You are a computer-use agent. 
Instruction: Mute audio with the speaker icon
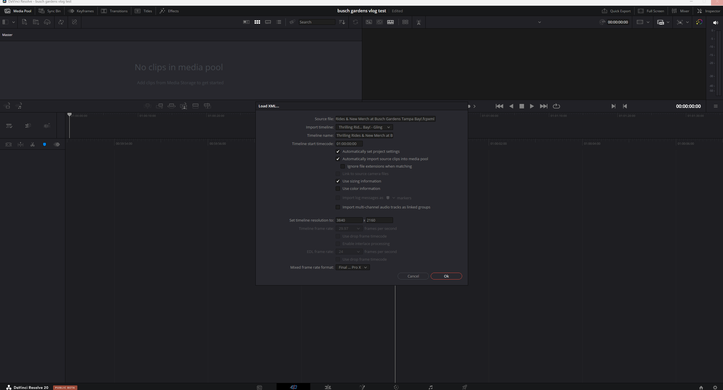point(716,22)
